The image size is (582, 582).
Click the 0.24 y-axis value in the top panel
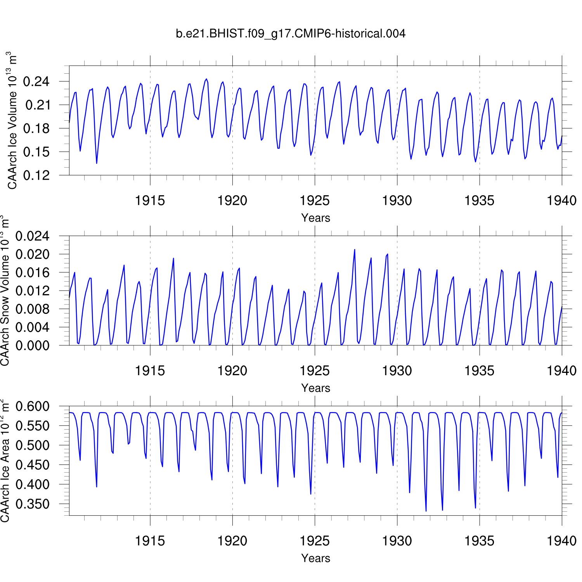[36, 81]
